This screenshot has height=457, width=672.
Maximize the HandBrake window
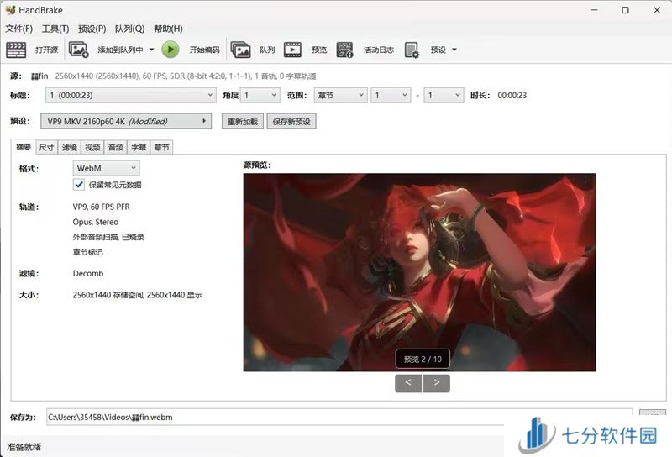625,10
